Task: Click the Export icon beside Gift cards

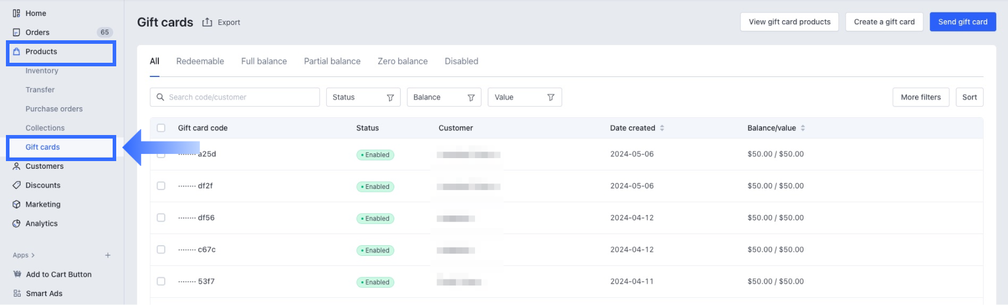Action: (x=207, y=23)
